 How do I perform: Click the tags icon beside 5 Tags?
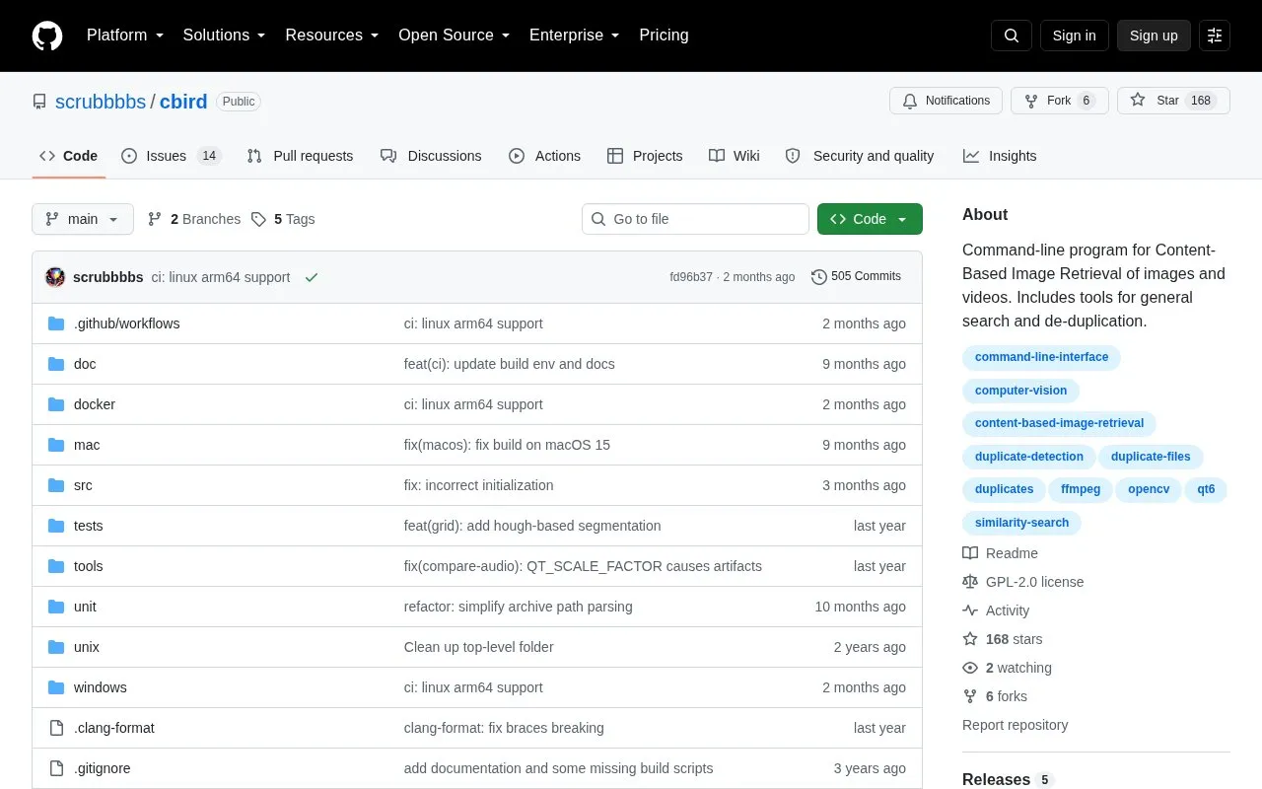click(258, 219)
